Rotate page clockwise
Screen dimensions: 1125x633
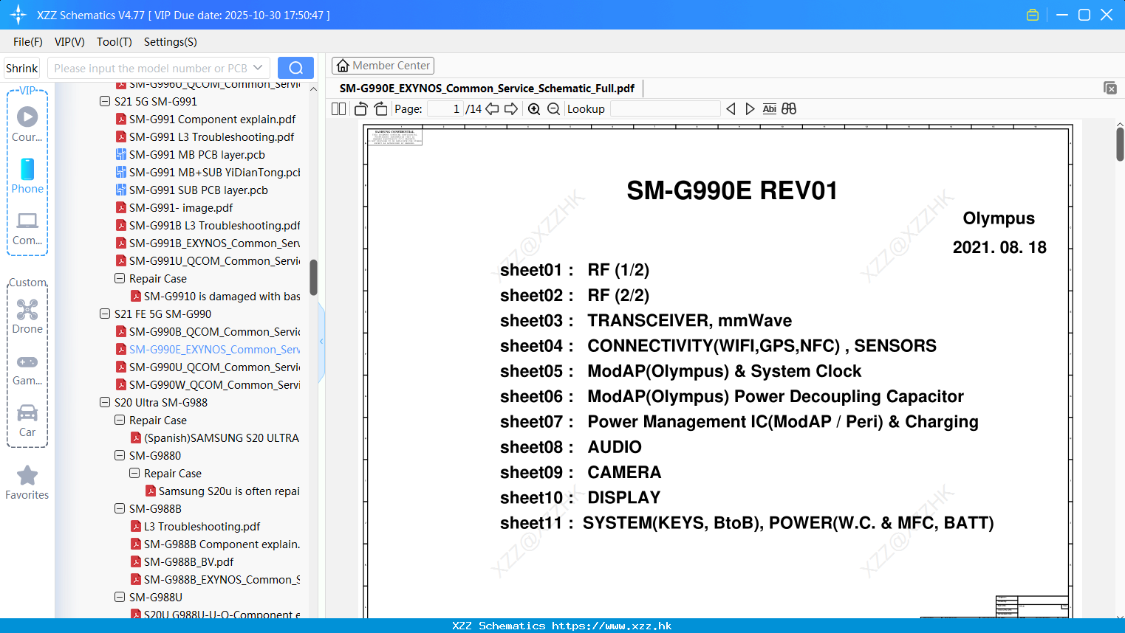coord(380,109)
